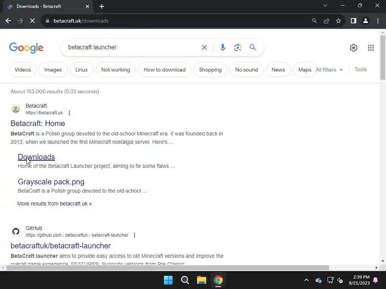Go to Google homepage via logo
This screenshot has width=386, height=289.
click(26, 48)
